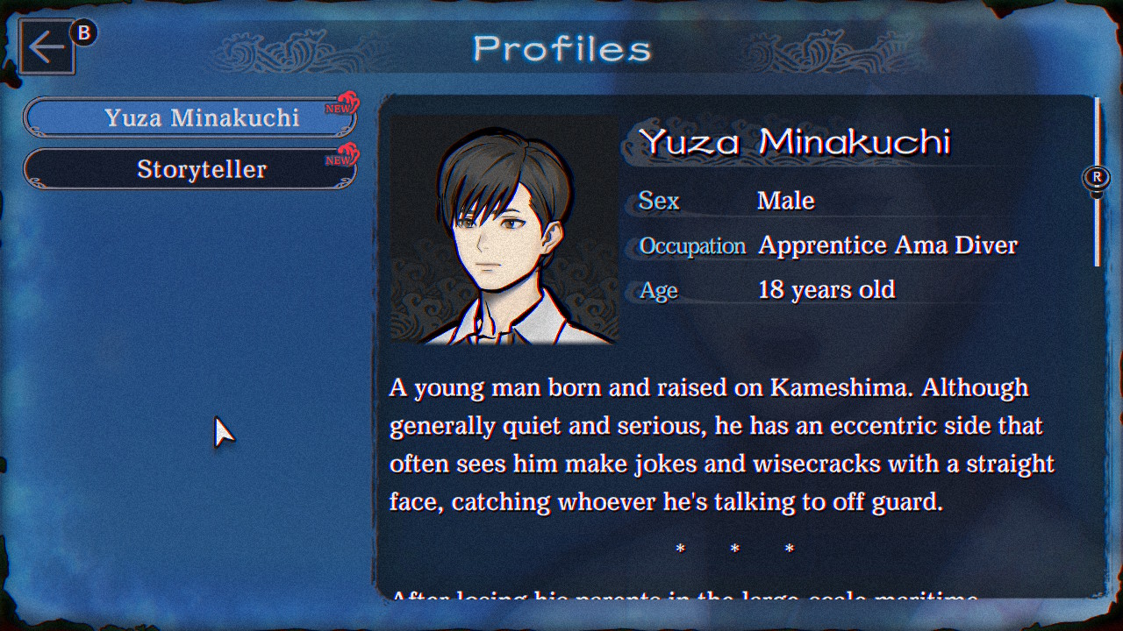Screen dimensions: 1123x631
Task: Click the back arrow icon
Action: [x=46, y=48]
